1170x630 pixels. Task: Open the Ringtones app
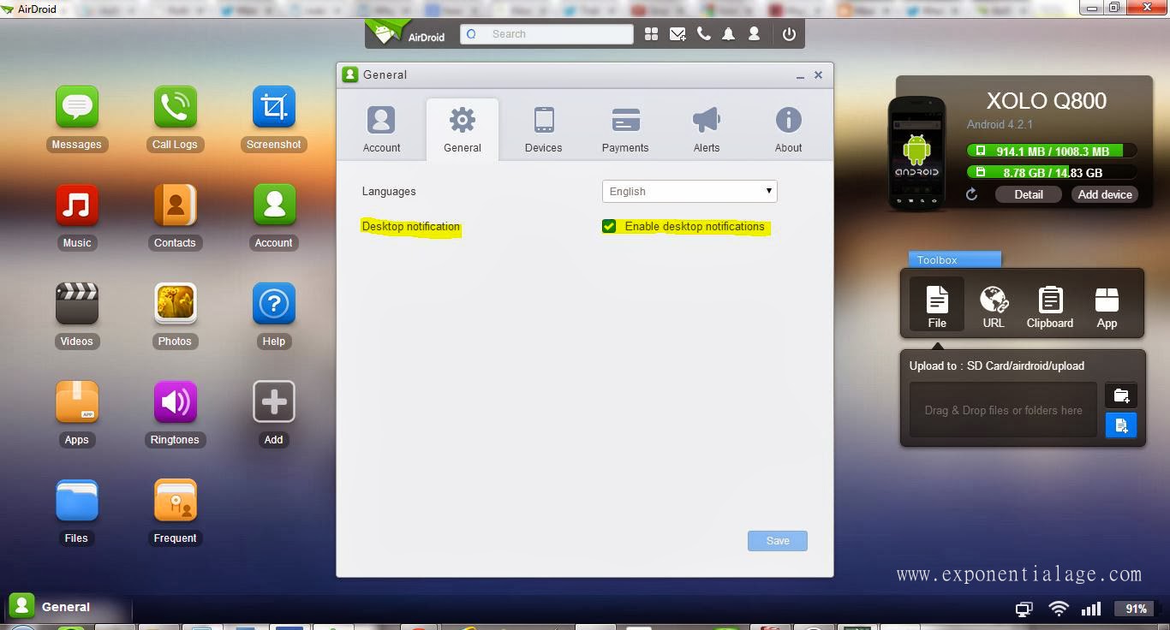coord(175,401)
